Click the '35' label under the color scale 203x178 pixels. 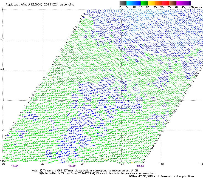169,7
